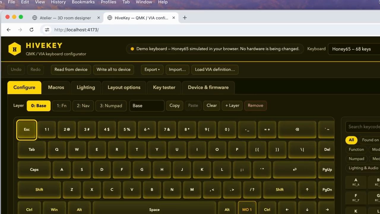The width and height of the screenshot is (380, 214).
Task: Click the HiveKey hexagon logo icon
Action: click(x=15, y=49)
